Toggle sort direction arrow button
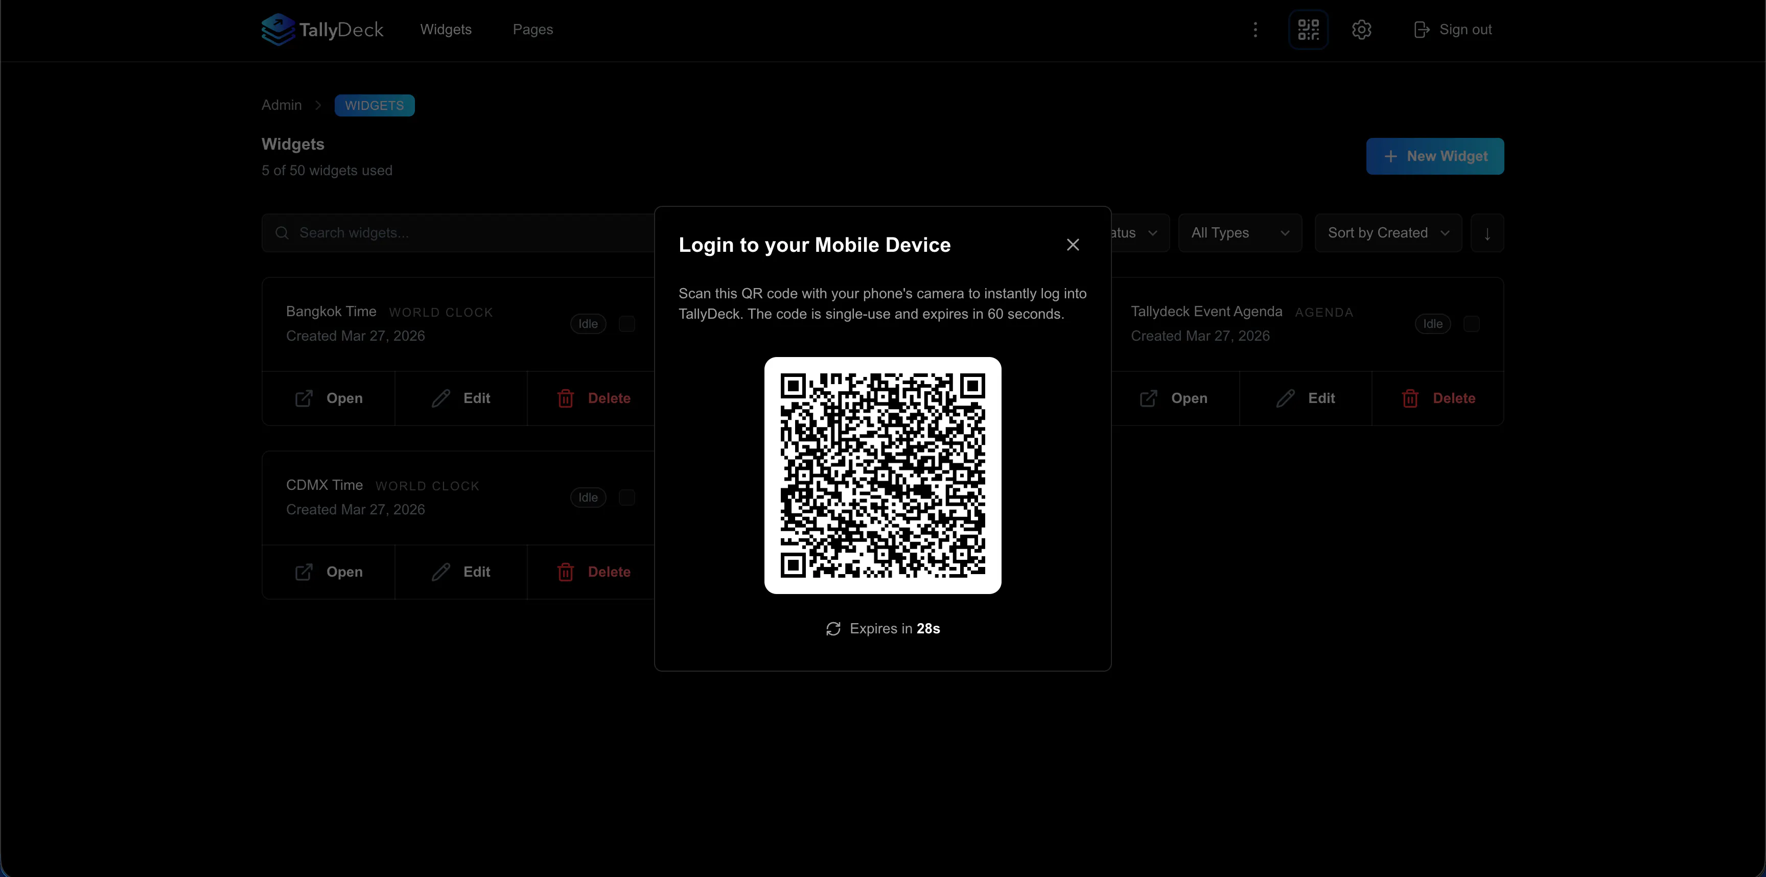1766x877 pixels. 1487,233
